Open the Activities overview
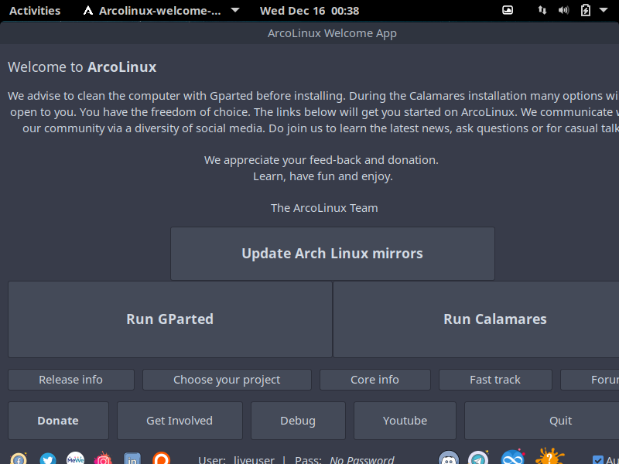619x464 pixels. coord(35,11)
